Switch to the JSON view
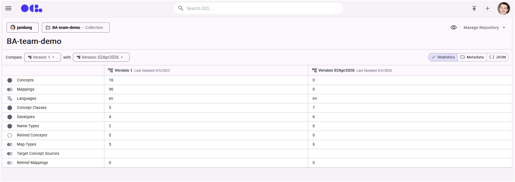The image size is (515, 182). pos(498,57)
